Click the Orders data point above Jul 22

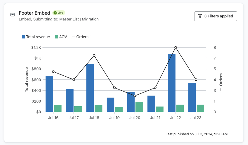click(x=176, y=47)
